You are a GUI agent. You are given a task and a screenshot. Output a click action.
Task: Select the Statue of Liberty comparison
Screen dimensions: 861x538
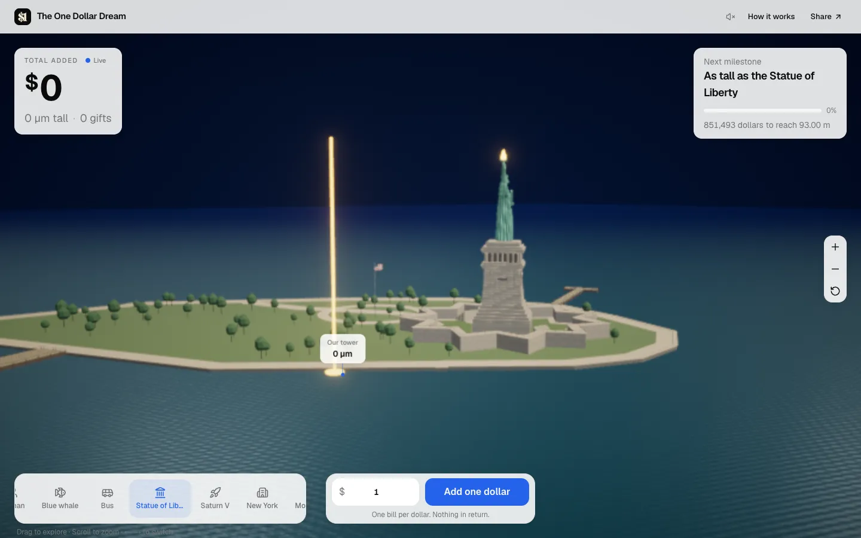pyautogui.click(x=160, y=498)
